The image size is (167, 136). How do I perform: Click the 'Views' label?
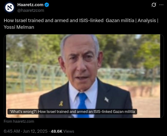click(69, 131)
